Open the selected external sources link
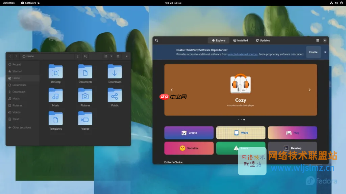The height and width of the screenshot is (194, 346). coord(243,54)
